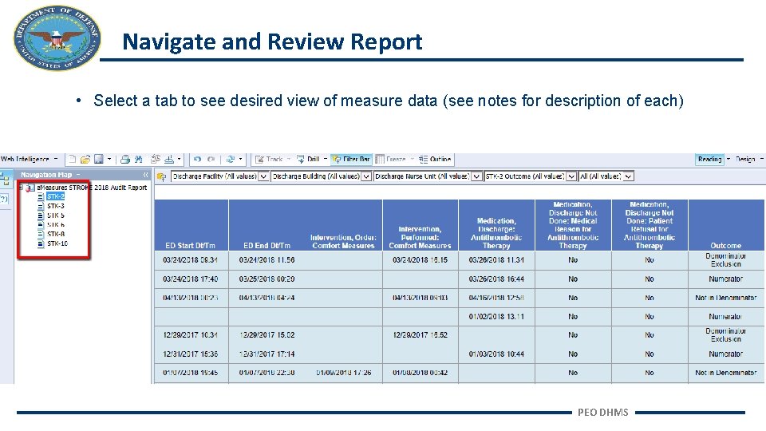Viewport: 766px width, 431px height.
Task: Open the All (All values) filter dropdown
Action: click(629, 176)
